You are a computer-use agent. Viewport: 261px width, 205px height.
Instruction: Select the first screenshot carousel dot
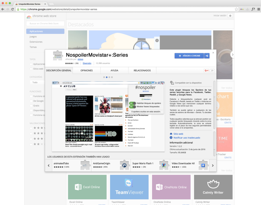click(104, 77)
